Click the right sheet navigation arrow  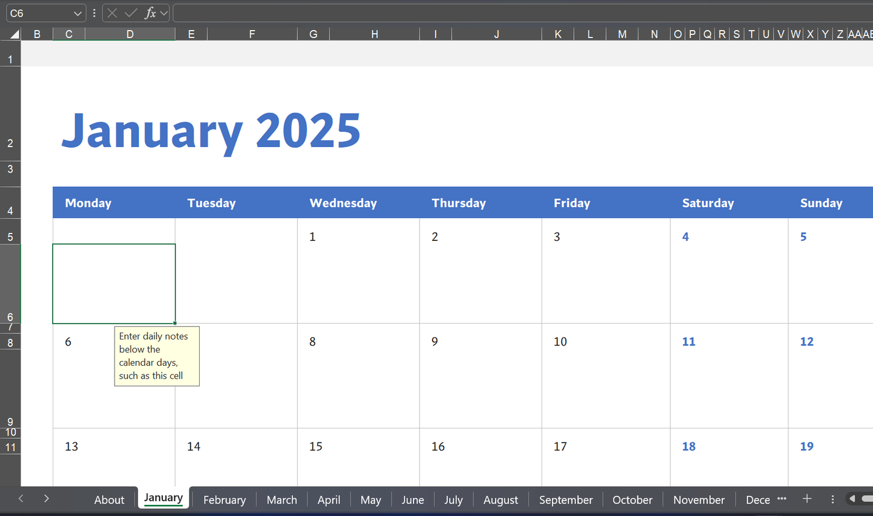click(46, 499)
